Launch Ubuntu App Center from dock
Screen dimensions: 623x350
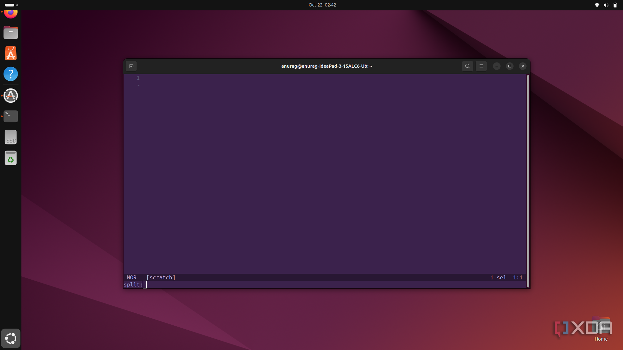tap(11, 53)
